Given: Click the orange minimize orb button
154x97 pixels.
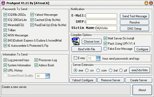Looking at the screenshot, I should 146,3.
